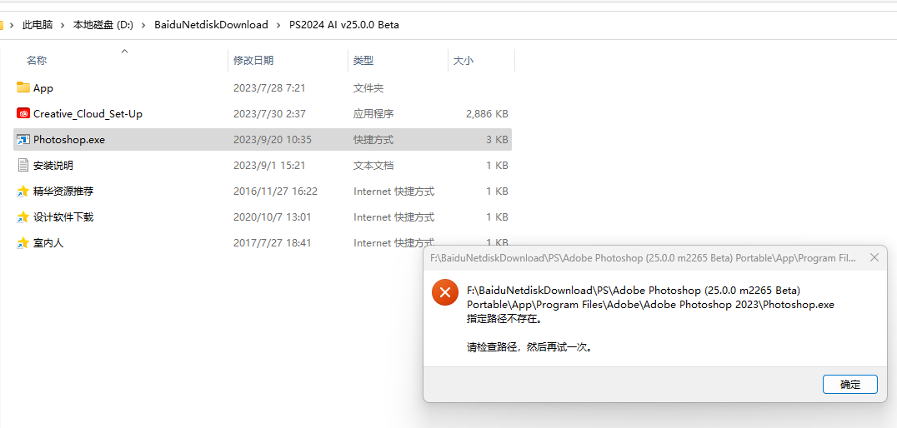Select the 室内人 shortcut name
The height and width of the screenshot is (428, 897).
click(48, 243)
